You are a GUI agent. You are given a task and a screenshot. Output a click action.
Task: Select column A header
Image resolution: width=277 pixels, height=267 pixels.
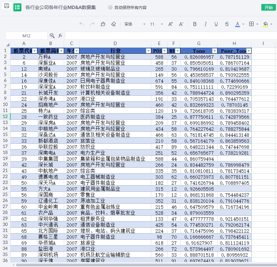[24, 44]
